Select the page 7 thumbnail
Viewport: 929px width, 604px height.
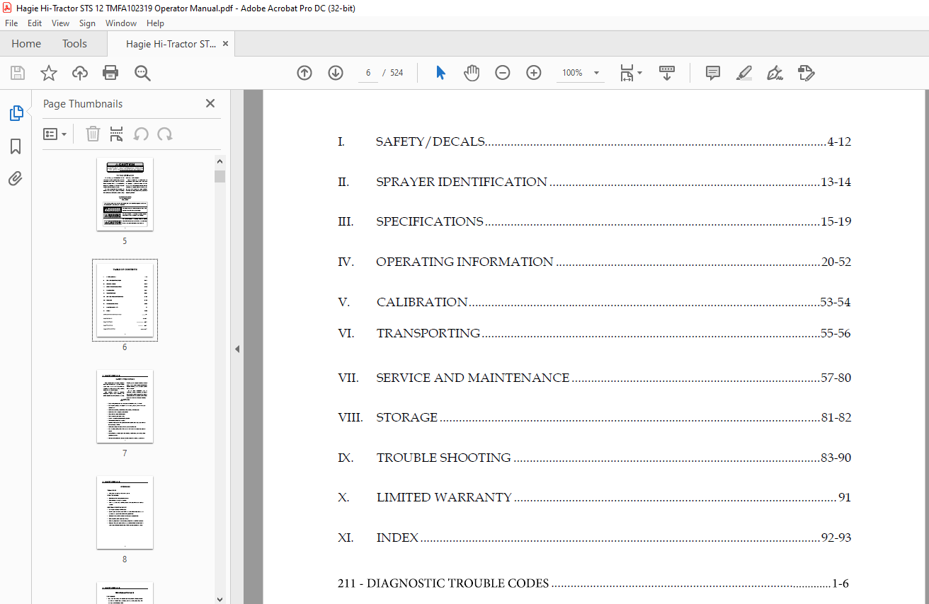click(x=125, y=406)
